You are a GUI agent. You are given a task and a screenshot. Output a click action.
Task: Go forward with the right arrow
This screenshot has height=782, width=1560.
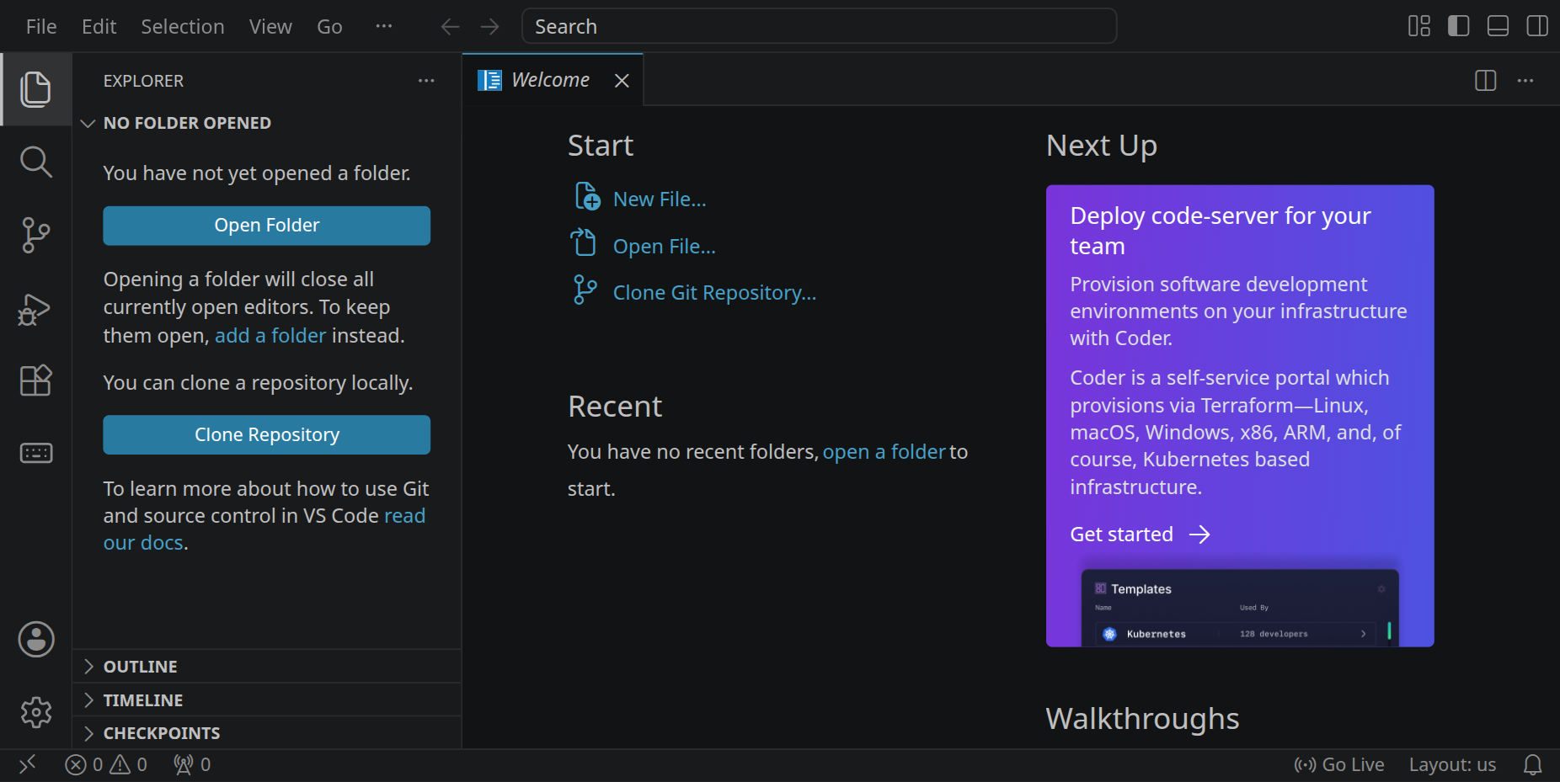click(x=489, y=27)
